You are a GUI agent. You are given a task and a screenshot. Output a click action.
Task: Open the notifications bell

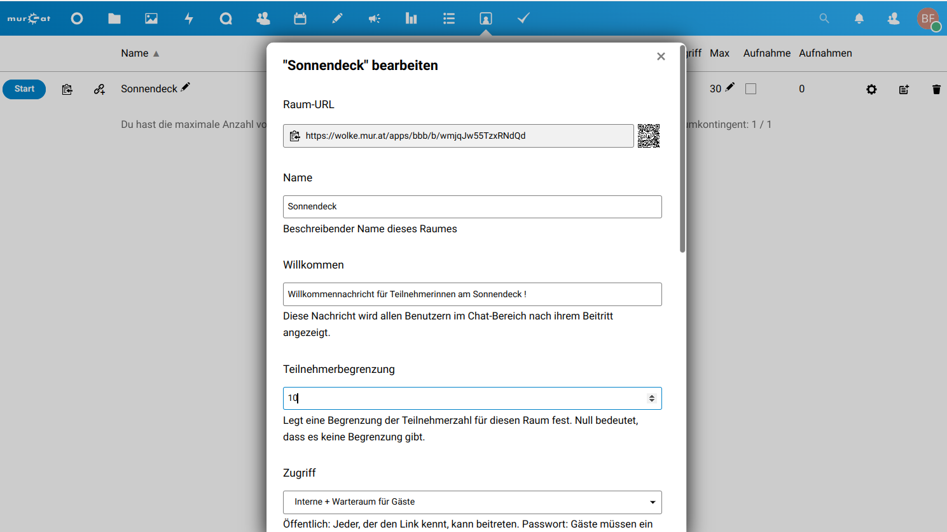click(859, 18)
